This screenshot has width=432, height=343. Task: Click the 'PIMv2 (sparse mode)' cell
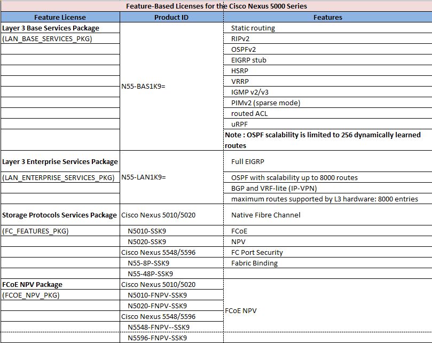coord(327,103)
